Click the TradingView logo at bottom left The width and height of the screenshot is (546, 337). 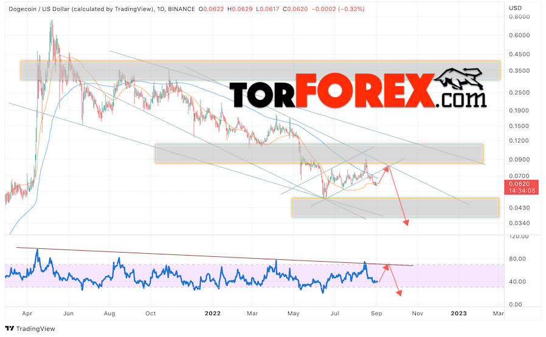point(30,328)
